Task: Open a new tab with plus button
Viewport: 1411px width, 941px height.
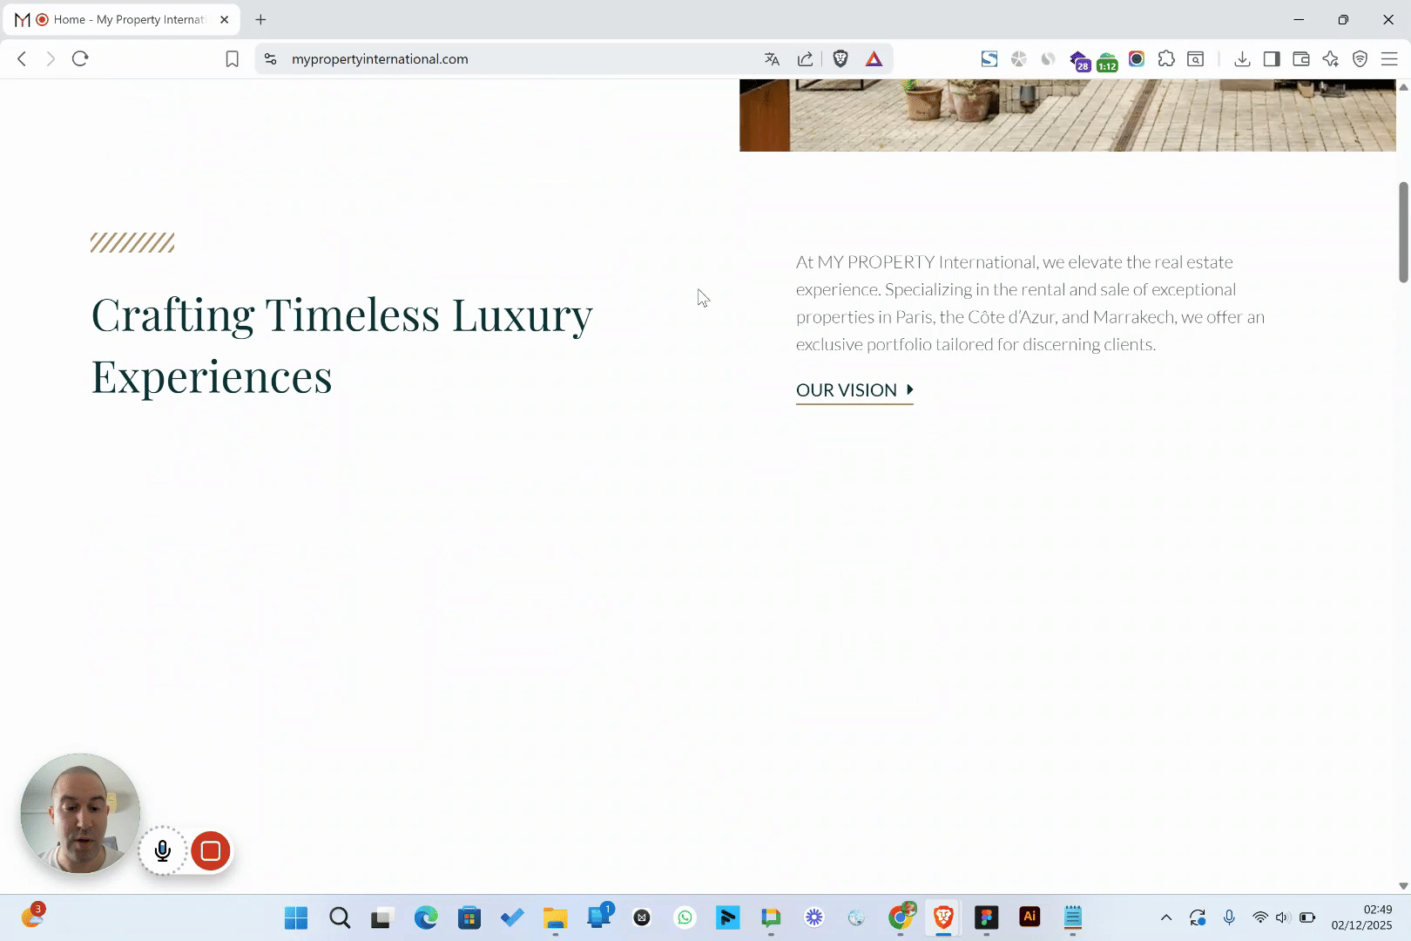Action: point(260,19)
